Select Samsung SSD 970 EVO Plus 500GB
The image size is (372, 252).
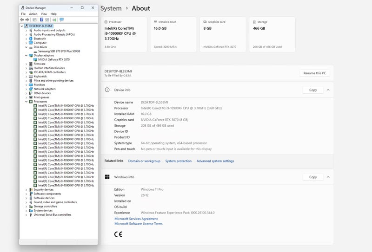pyautogui.click(x=59, y=51)
